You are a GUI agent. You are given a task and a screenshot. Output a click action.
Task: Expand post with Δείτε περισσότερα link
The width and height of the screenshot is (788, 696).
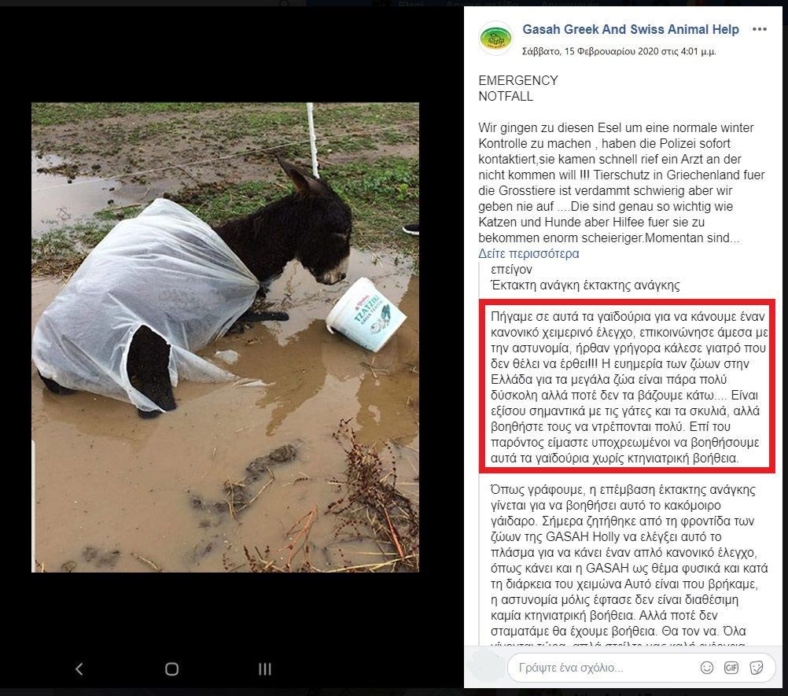(528, 254)
